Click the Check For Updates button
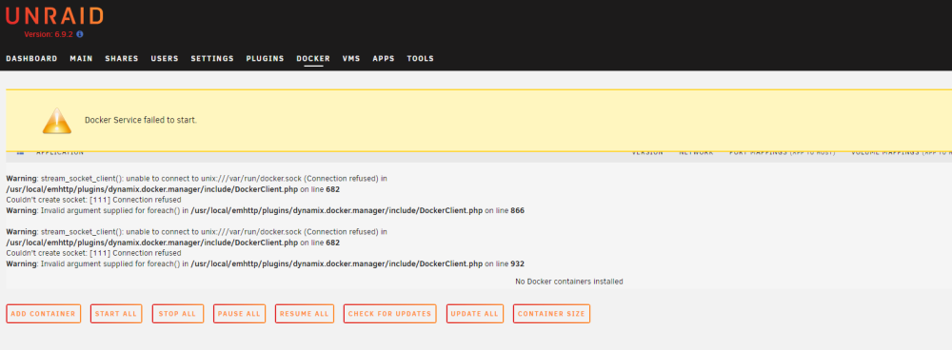The image size is (952, 350). 389,314
